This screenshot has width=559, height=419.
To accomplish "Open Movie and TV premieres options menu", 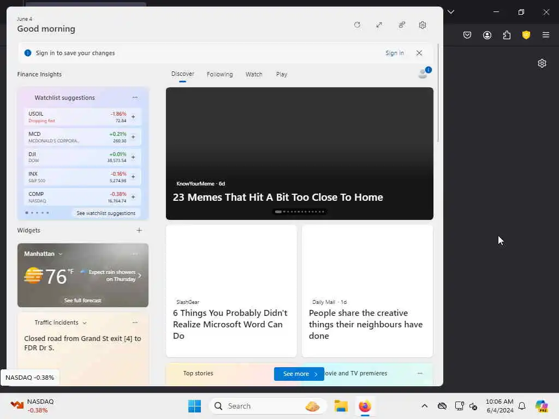I will point(420,373).
